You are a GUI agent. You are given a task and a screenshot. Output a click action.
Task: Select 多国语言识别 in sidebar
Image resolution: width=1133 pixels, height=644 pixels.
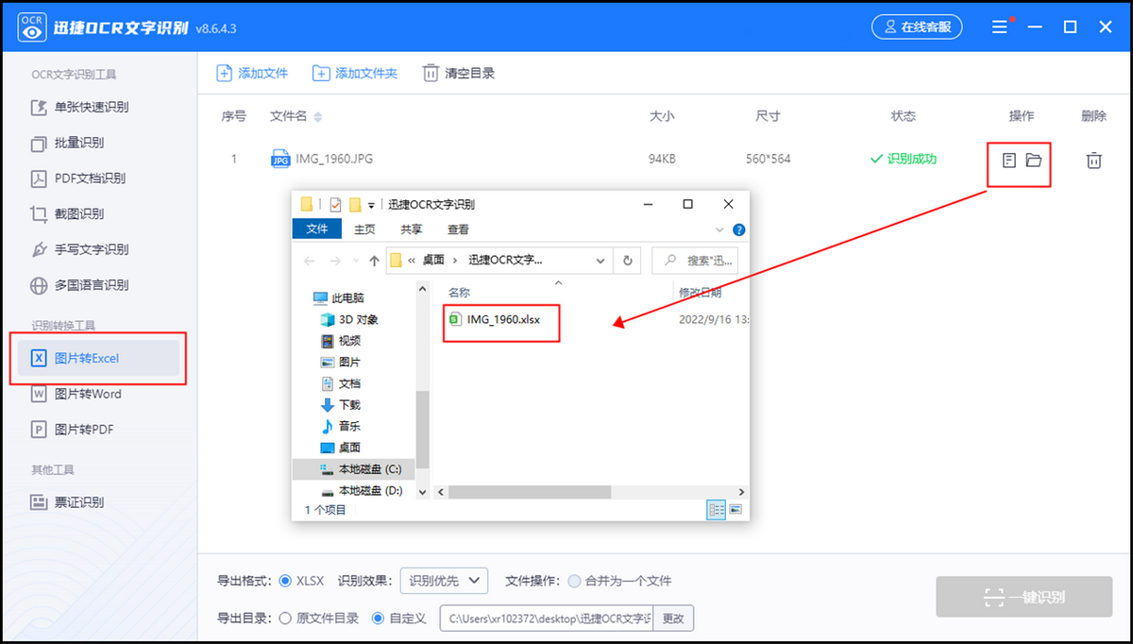[80, 285]
